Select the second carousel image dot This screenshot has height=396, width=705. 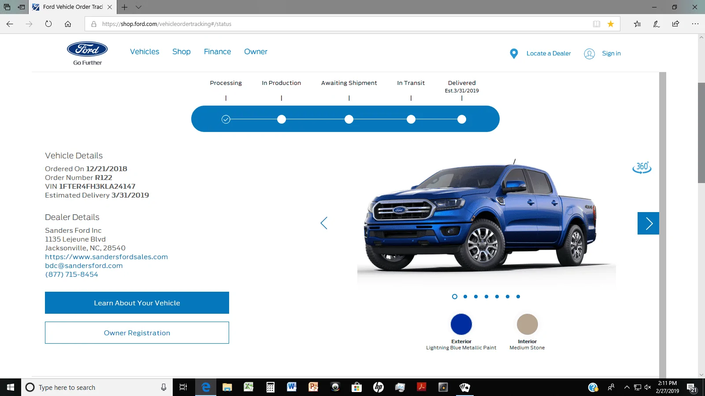465,297
